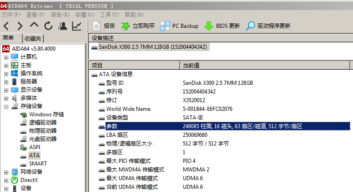Select the World Wide Name row
This screenshot has height=192, width=353.
(x=224, y=109)
